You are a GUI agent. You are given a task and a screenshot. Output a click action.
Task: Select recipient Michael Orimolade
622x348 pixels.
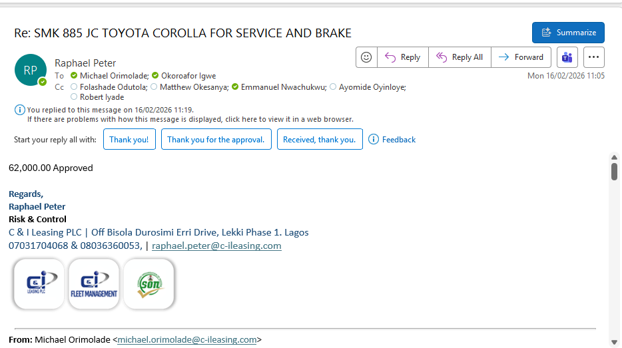tap(115, 76)
